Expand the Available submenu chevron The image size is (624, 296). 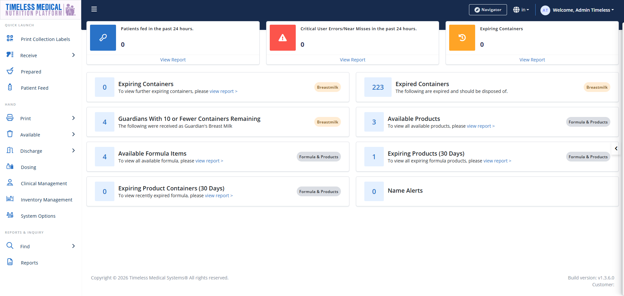coord(73,135)
